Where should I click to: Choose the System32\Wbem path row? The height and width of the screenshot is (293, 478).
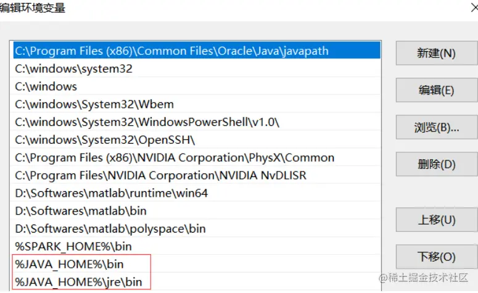coord(196,104)
